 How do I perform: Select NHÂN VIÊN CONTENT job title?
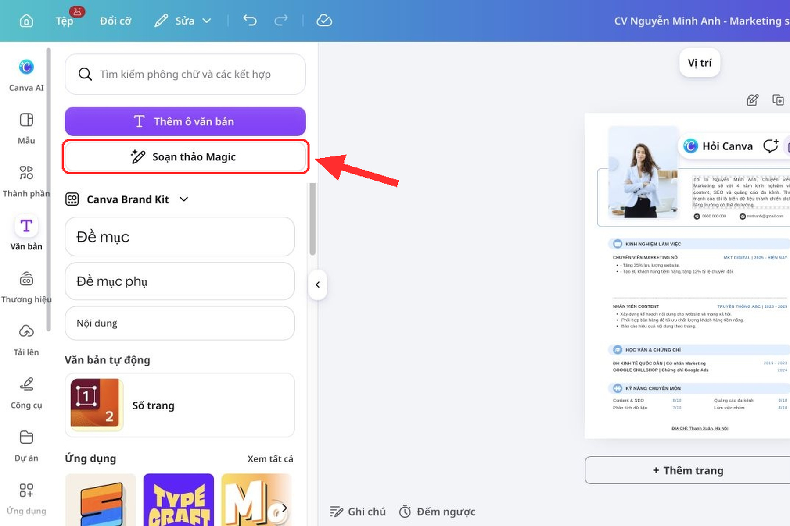(636, 306)
